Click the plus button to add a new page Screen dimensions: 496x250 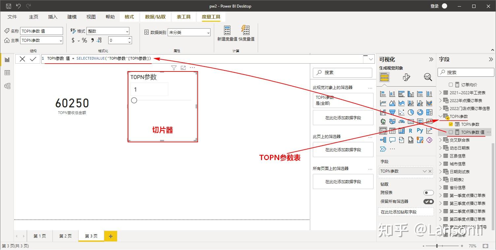pyautogui.click(x=110, y=236)
